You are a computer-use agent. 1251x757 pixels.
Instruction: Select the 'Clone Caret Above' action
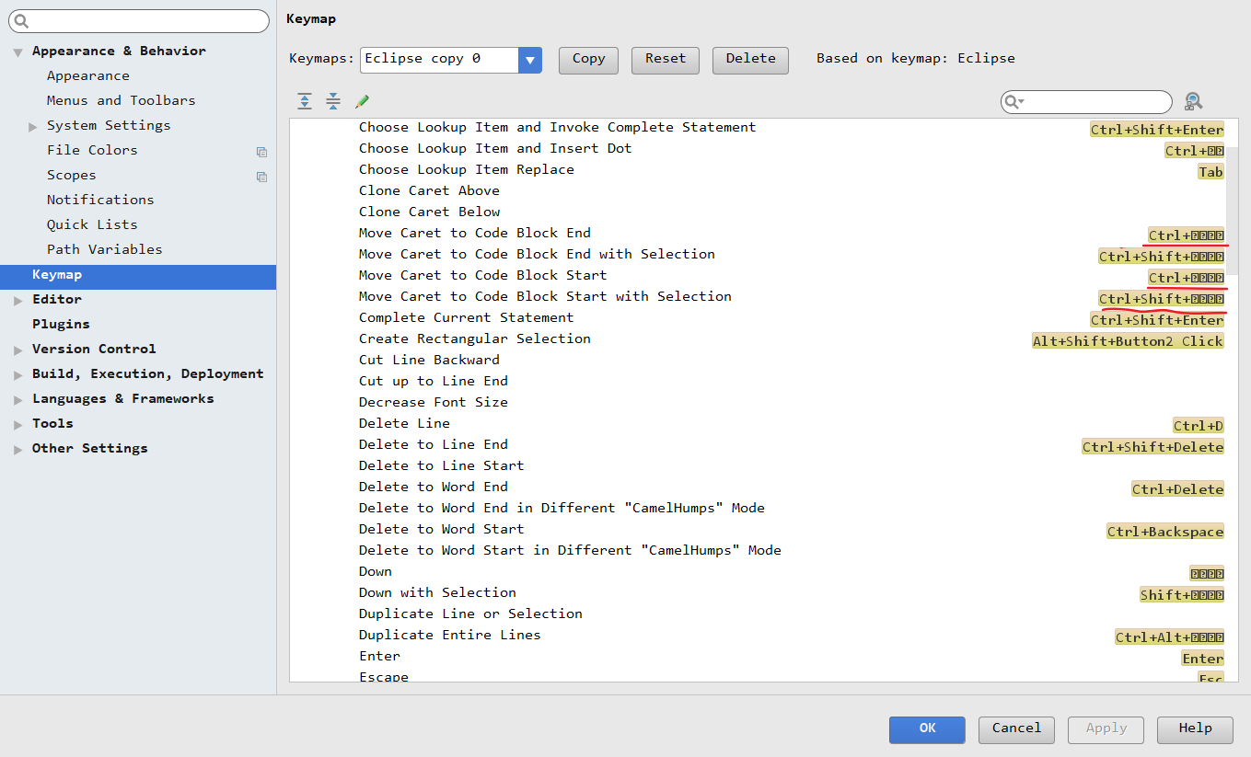pyautogui.click(x=429, y=191)
